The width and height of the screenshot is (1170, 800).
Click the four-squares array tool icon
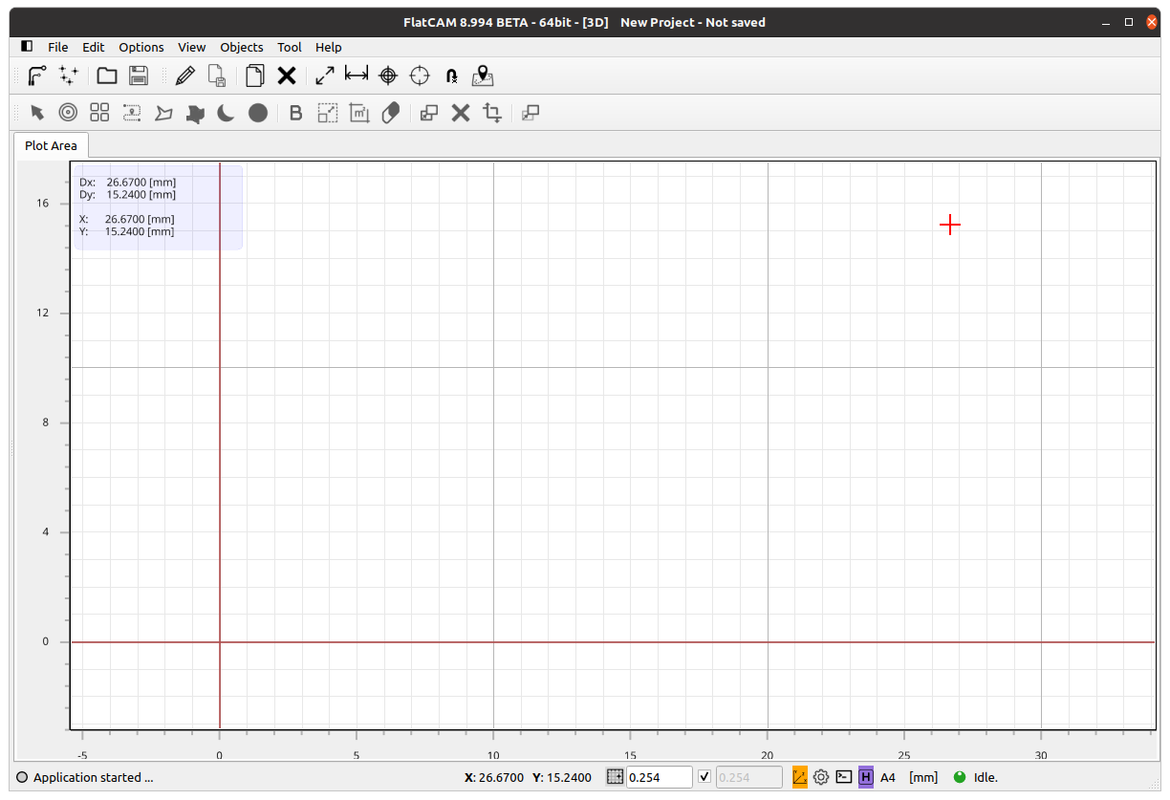click(99, 113)
